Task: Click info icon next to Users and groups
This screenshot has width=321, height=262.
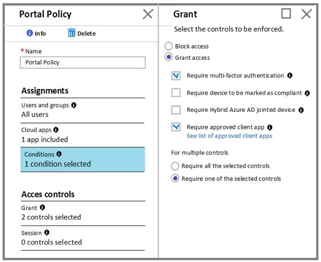Action: point(74,105)
